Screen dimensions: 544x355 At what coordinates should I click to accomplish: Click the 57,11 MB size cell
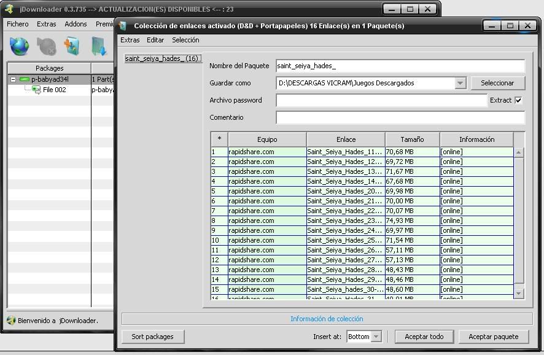[x=412, y=250]
